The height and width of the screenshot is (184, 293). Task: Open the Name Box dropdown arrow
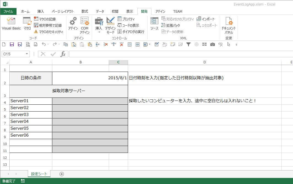pos(27,54)
